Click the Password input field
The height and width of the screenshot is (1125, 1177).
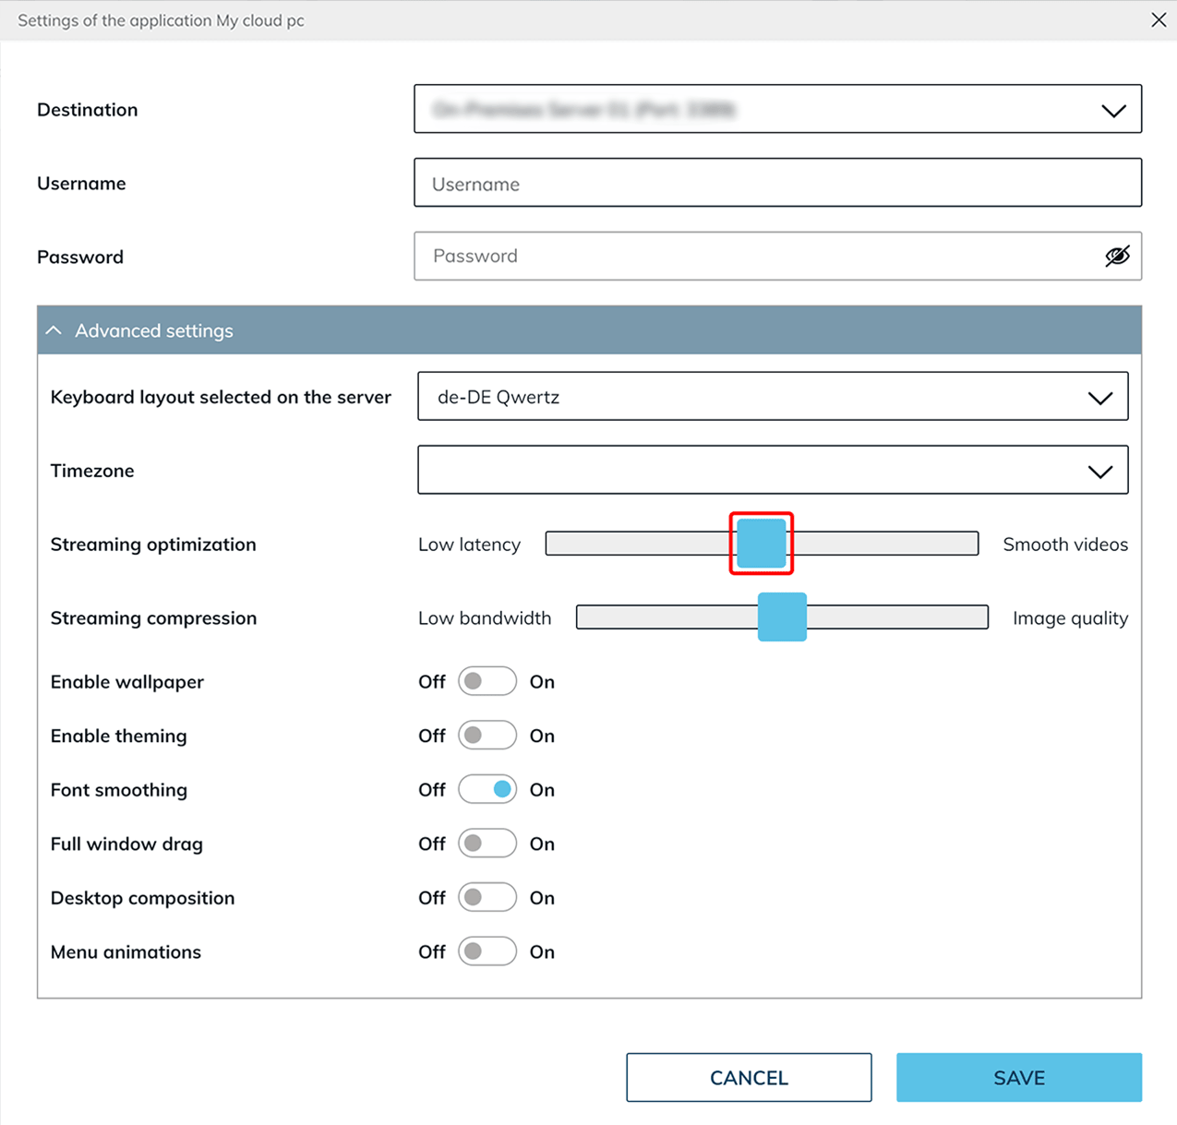pyautogui.click(x=757, y=256)
